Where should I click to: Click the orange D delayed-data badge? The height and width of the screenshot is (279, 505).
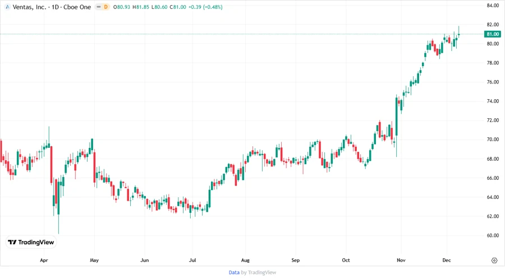(x=105, y=7)
